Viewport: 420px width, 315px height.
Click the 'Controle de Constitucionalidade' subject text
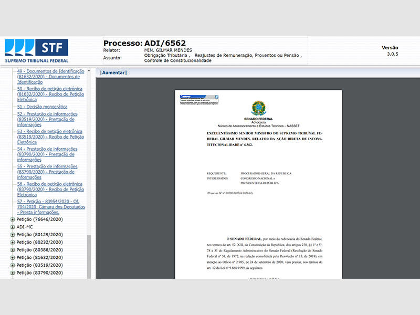(x=177, y=60)
